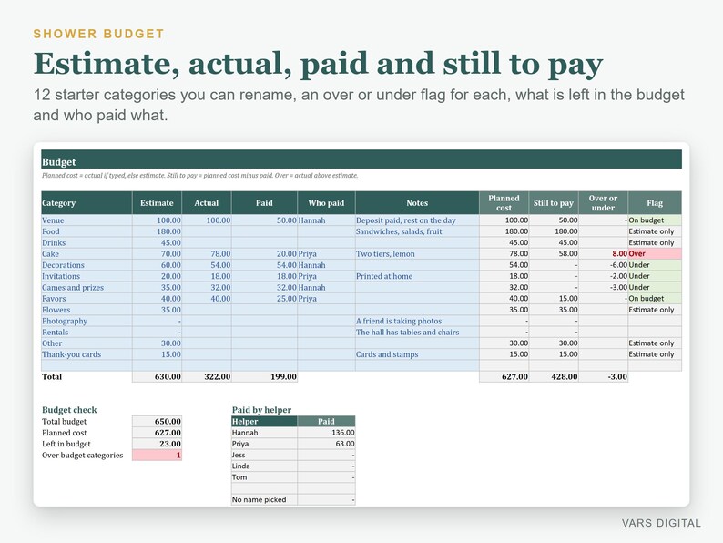Click the Thank-you cards category cell
The image size is (723, 543).
(87, 354)
